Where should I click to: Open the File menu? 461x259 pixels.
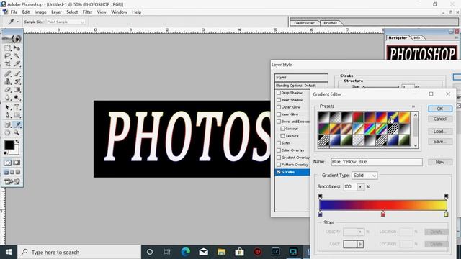(x=14, y=12)
